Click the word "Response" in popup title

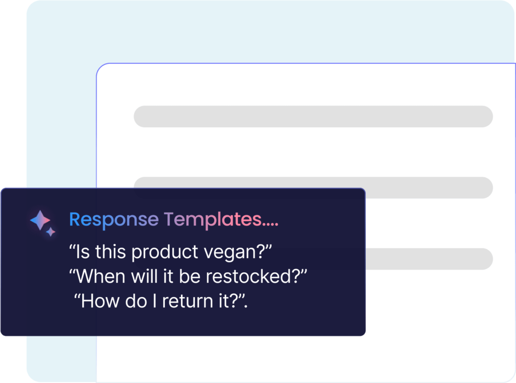(x=113, y=219)
